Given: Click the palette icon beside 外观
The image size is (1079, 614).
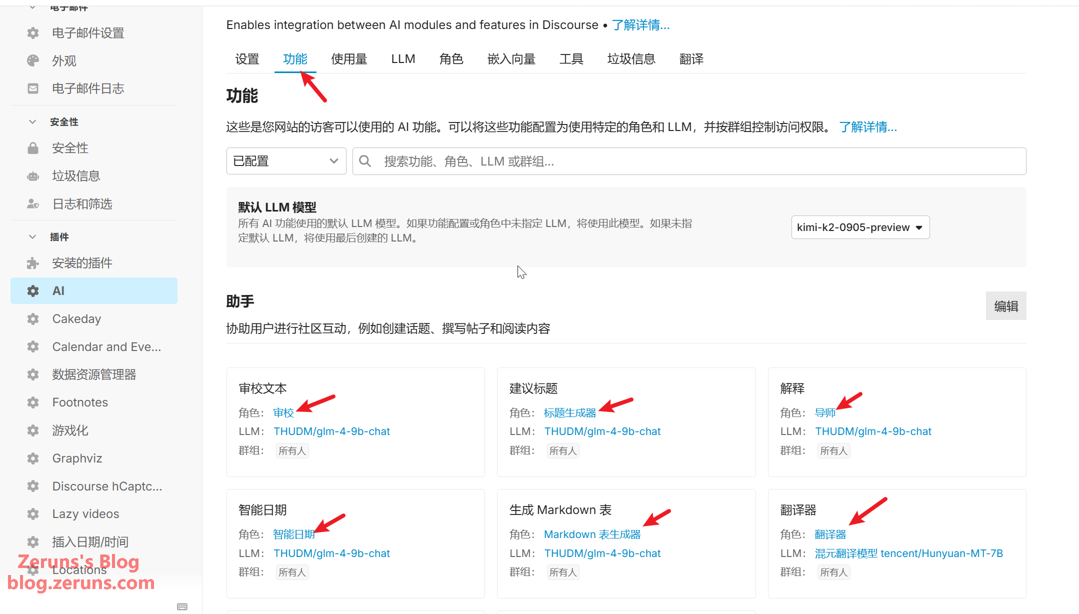Looking at the screenshot, I should tap(33, 61).
